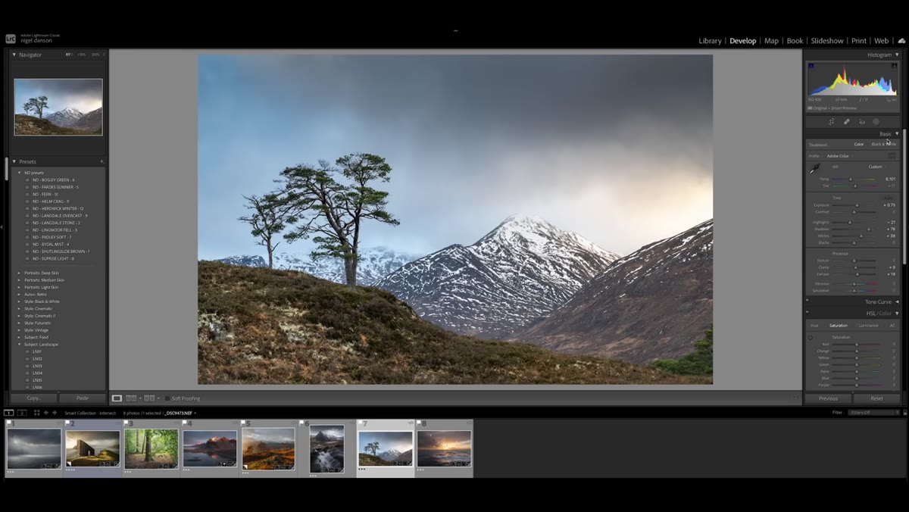909x512 pixels.
Task: Toggle shadow clipping indicator in histogram
Action: click(811, 66)
